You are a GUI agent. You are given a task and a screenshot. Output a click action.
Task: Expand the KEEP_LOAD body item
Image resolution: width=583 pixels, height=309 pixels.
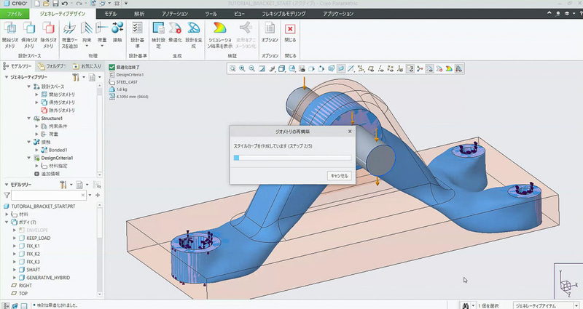coord(14,237)
